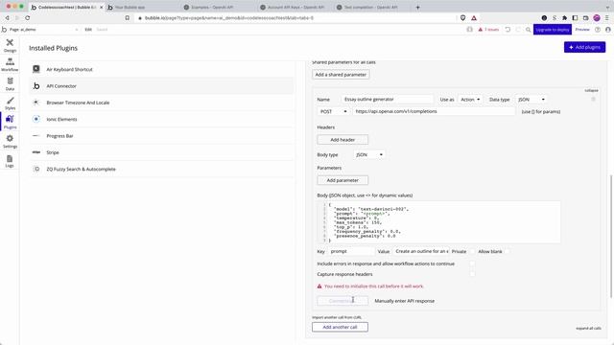The width and height of the screenshot is (614, 345).
Task: Open the account profile icon in the editor header
Action: [607, 30]
